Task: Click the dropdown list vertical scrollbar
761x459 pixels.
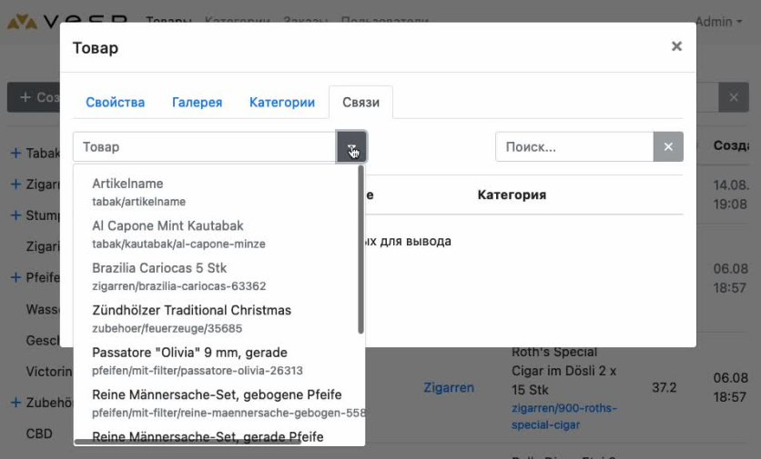Action: [x=360, y=250]
